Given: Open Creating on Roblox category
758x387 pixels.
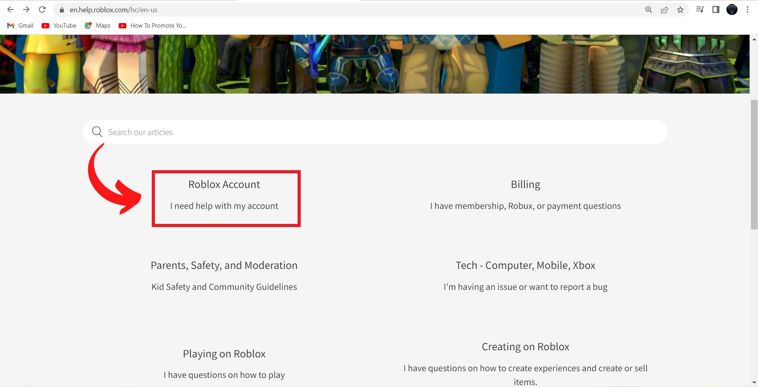Looking at the screenshot, I should [525, 347].
